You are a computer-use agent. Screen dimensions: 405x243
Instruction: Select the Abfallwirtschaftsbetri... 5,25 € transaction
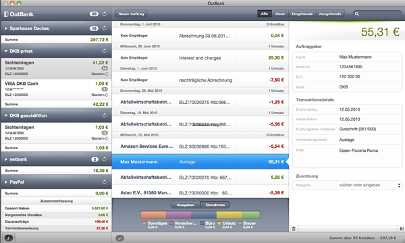tap(200, 178)
